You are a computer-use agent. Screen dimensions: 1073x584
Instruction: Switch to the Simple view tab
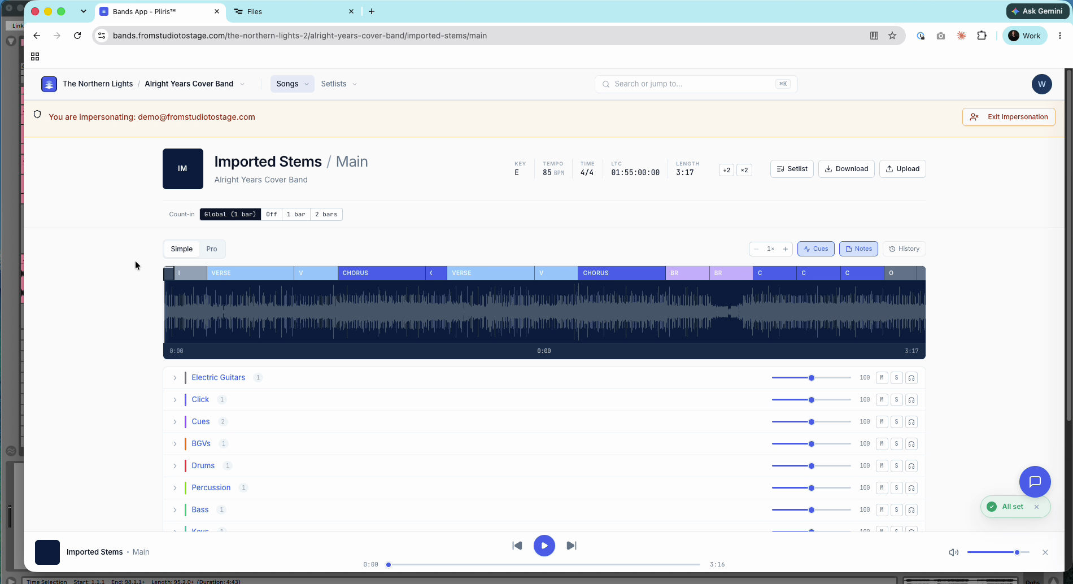click(x=181, y=249)
